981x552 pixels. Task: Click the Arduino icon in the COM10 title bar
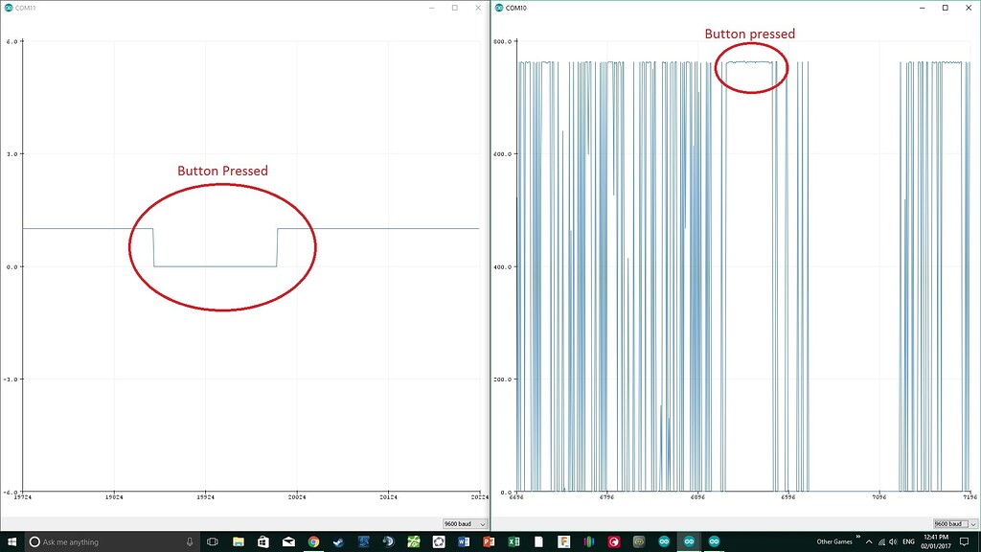[498, 8]
